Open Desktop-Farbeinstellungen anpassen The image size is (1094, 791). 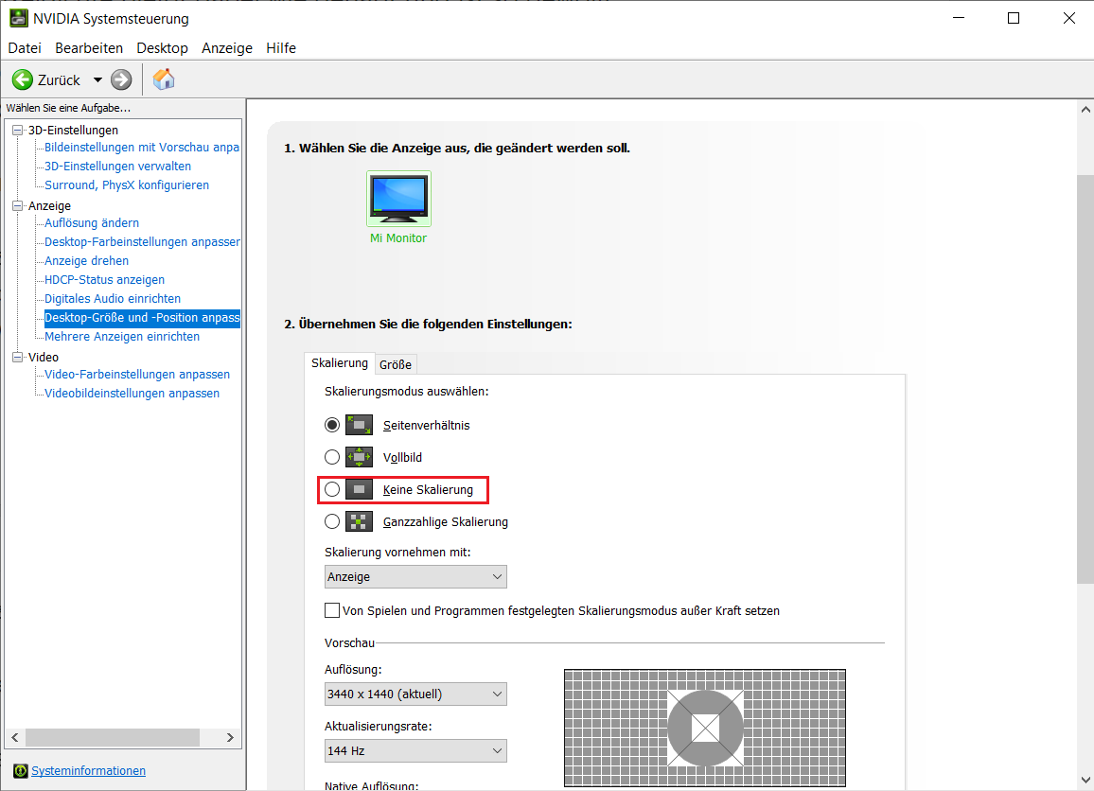pos(142,241)
